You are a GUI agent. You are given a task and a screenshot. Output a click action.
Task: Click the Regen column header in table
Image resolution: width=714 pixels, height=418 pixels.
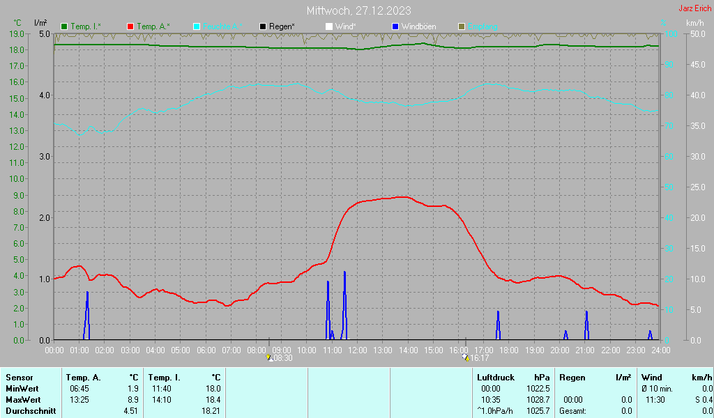pyautogui.click(x=572, y=378)
